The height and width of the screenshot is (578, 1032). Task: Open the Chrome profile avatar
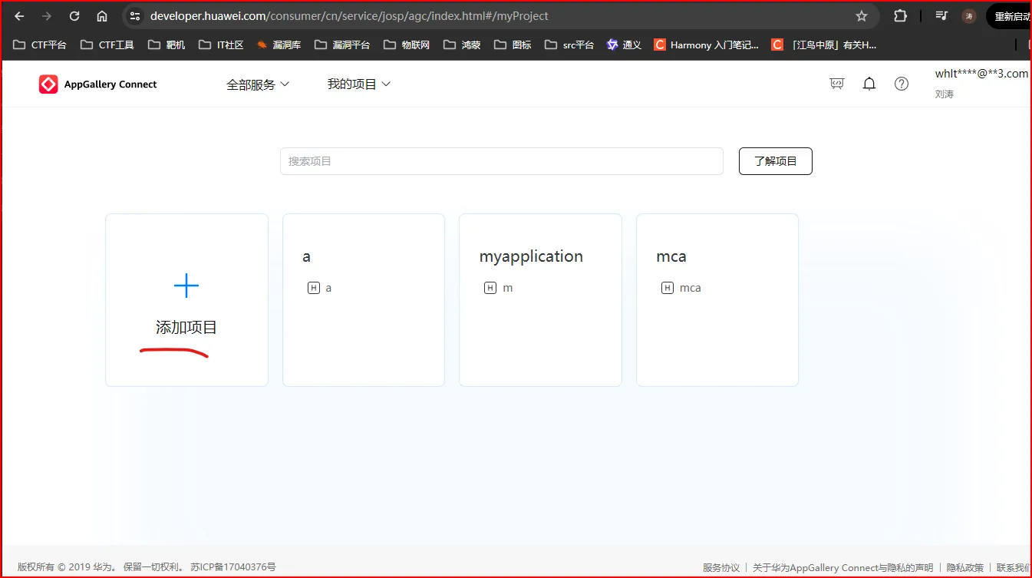coord(969,16)
